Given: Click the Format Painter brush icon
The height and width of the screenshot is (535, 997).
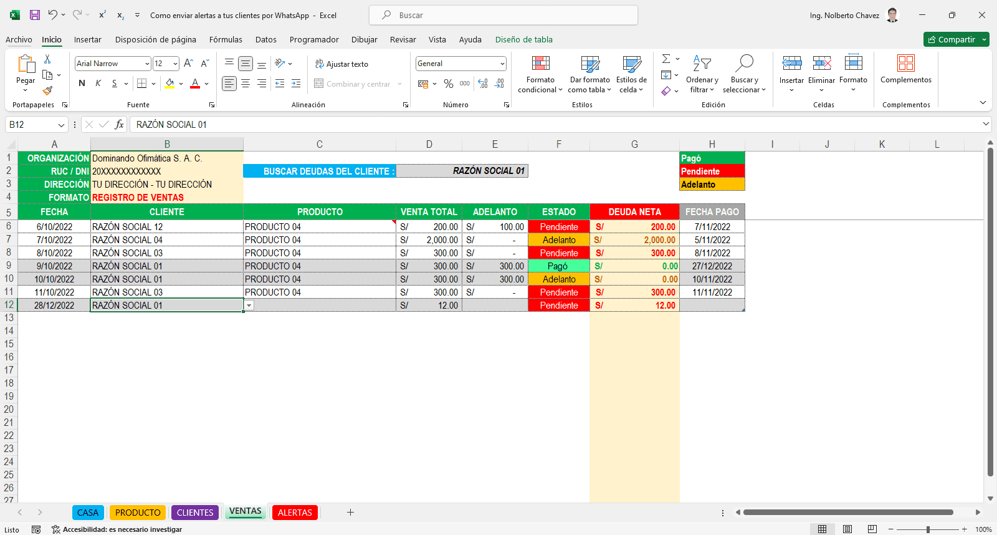Looking at the screenshot, I should [47, 90].
